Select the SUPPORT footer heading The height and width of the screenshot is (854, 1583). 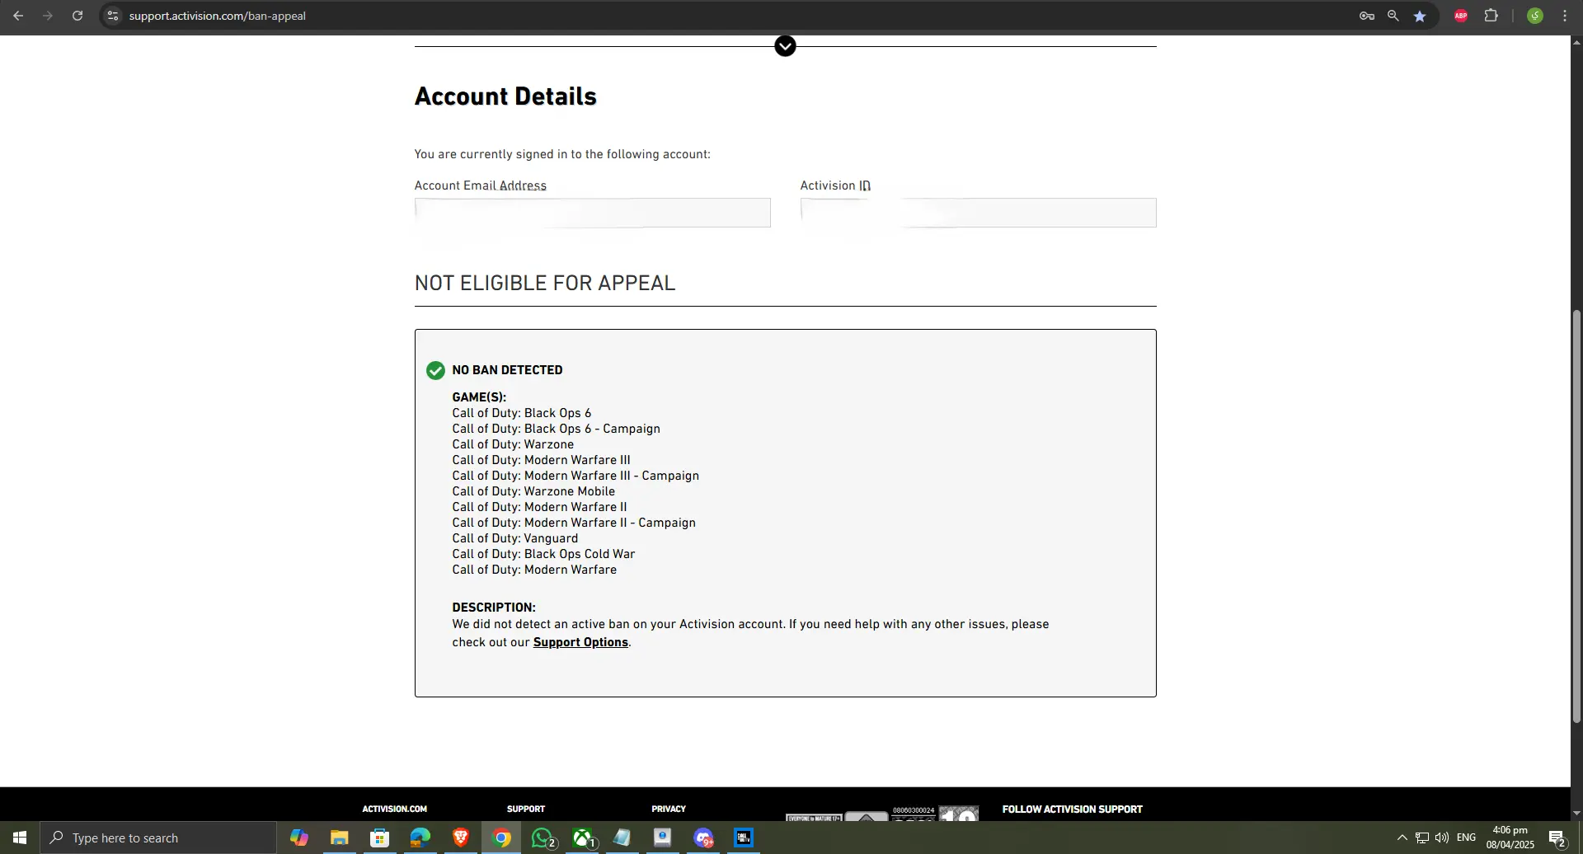point(525,809)
